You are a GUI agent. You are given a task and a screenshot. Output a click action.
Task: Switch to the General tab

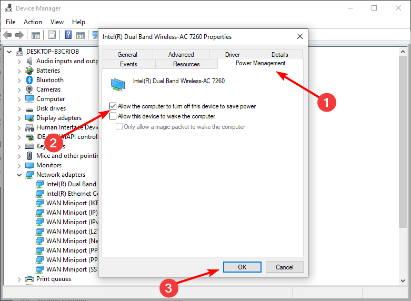(127, 55)
